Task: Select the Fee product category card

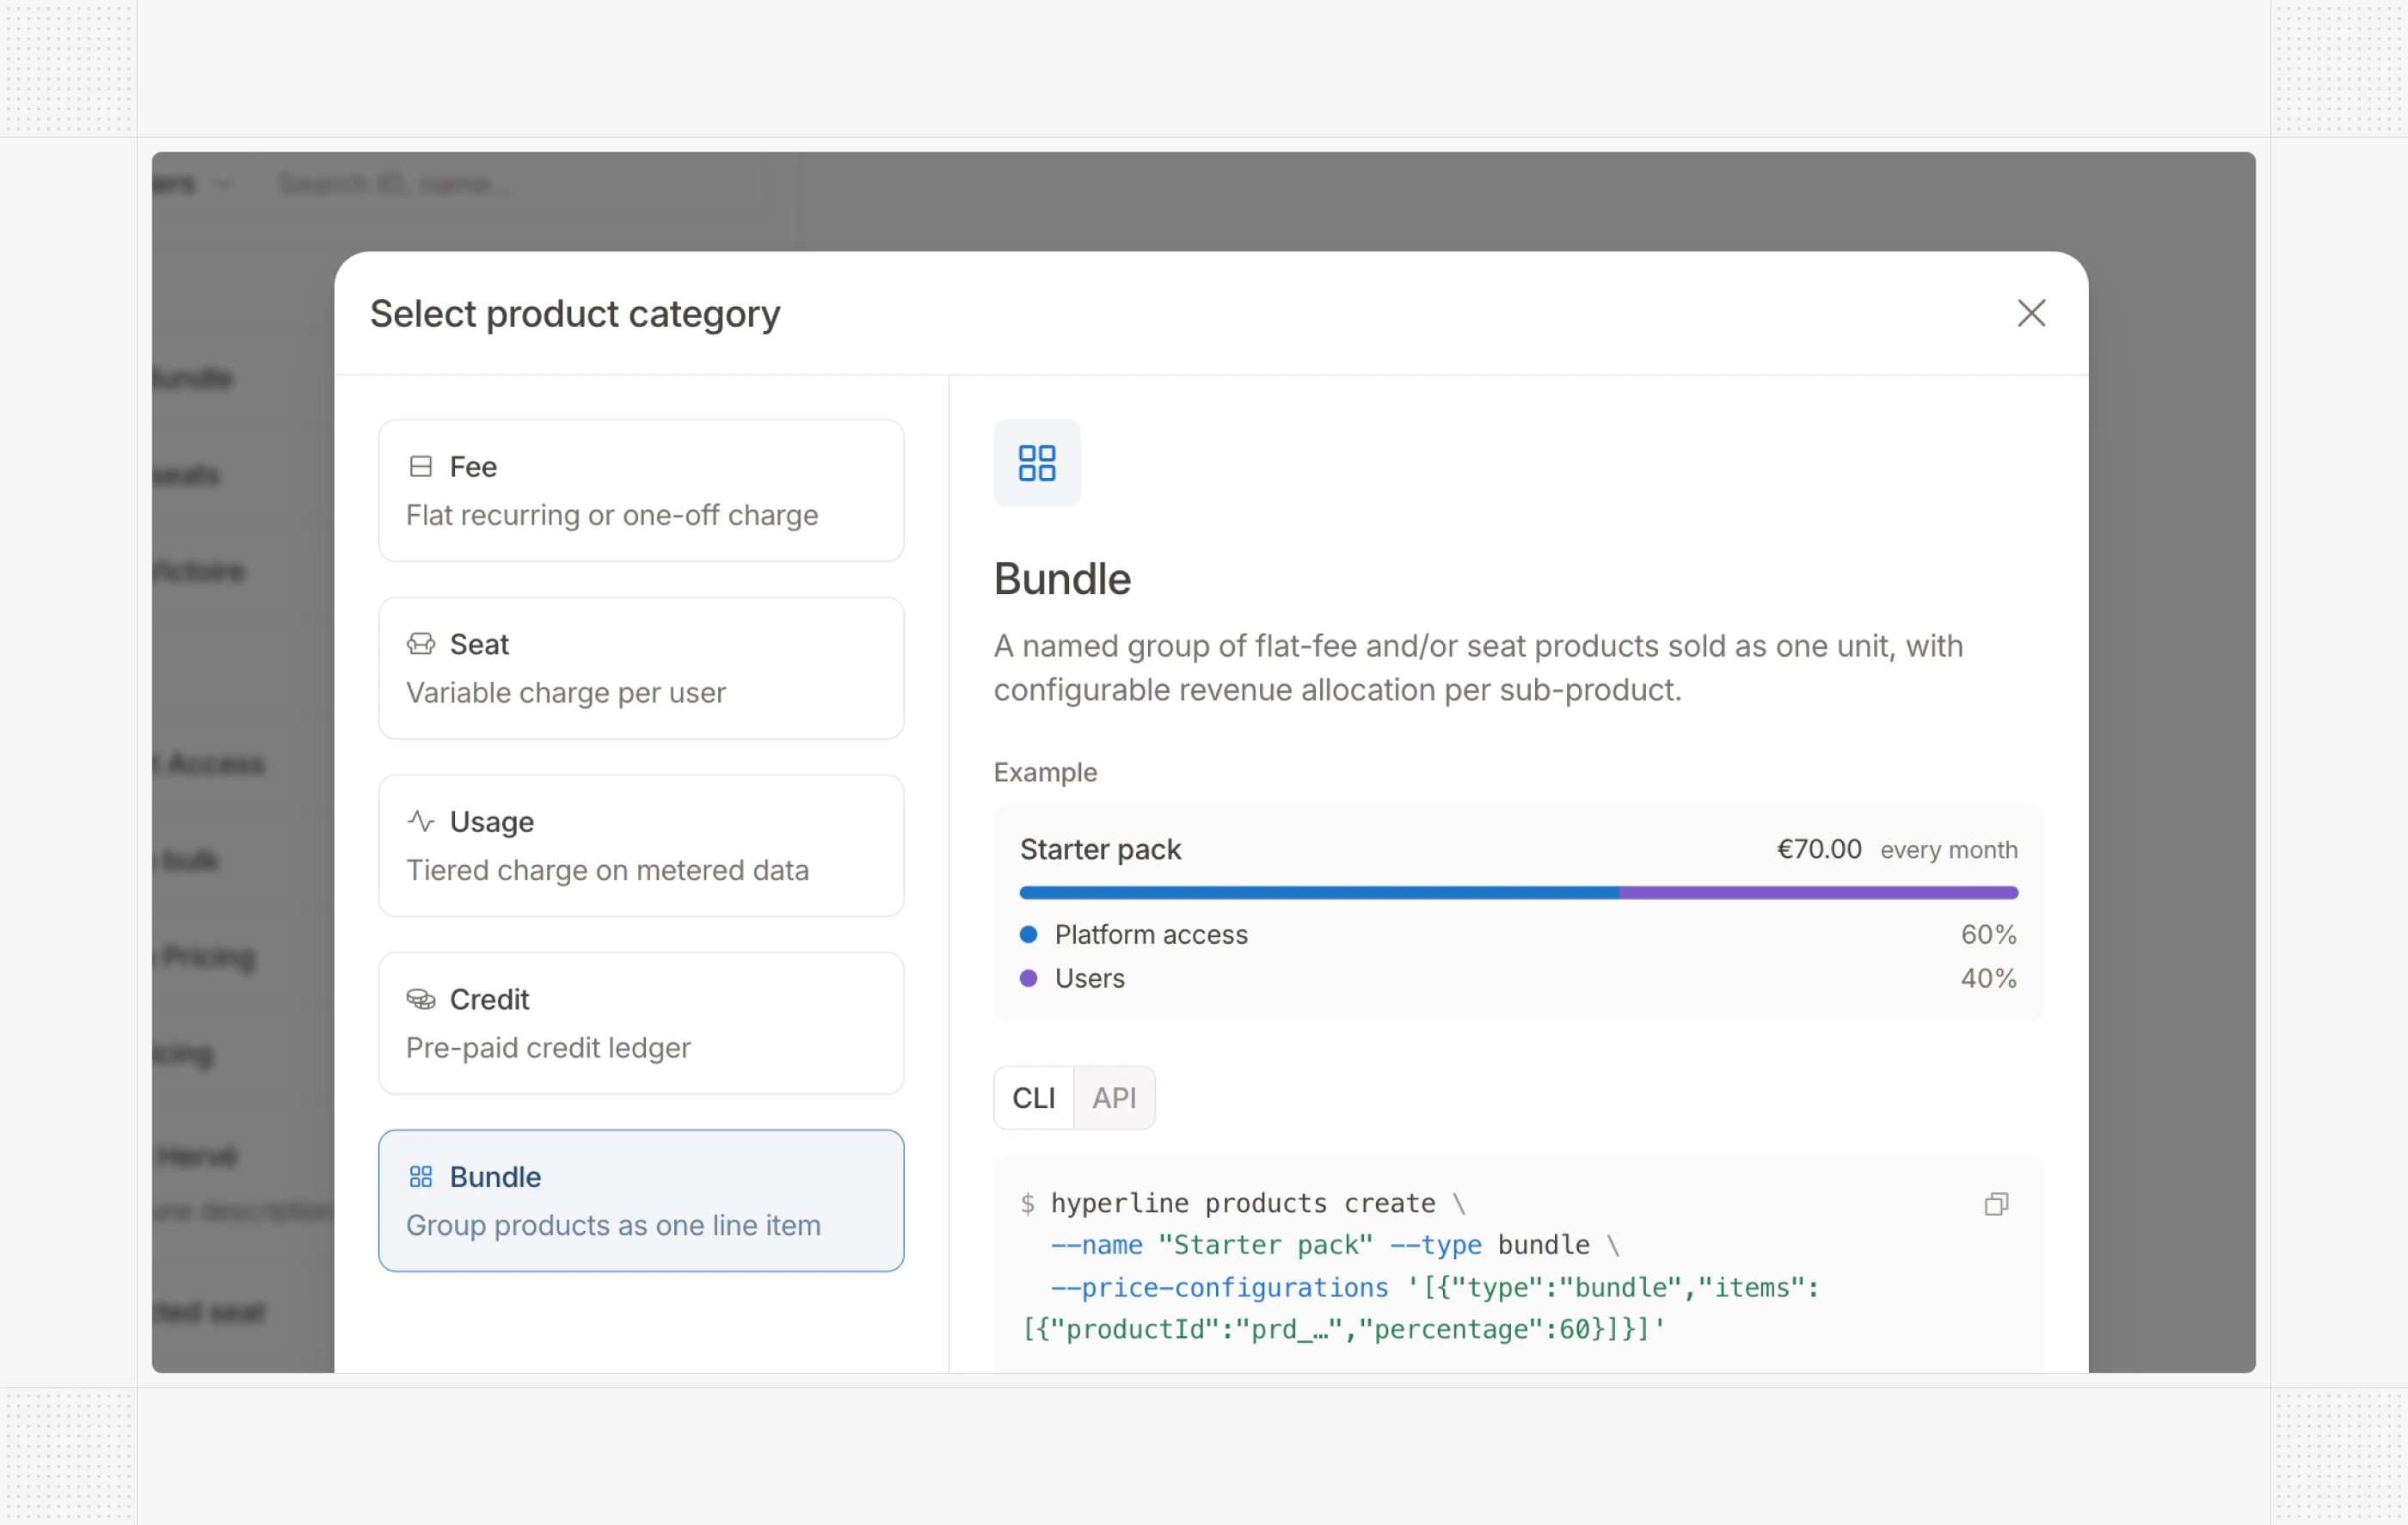Action: [x=641, y=491]
